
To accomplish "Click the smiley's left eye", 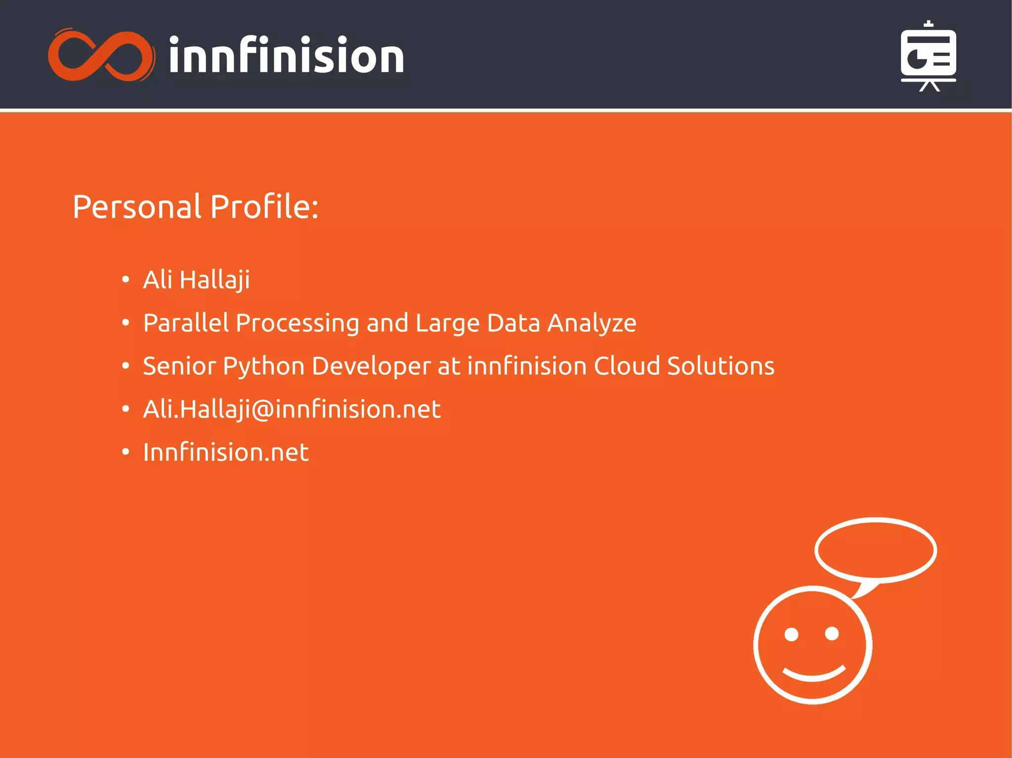I will click(x=792, y=634).
